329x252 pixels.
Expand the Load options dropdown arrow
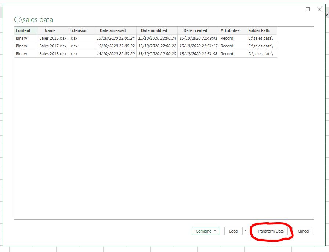pyautogui.click(x=246, y=231)
